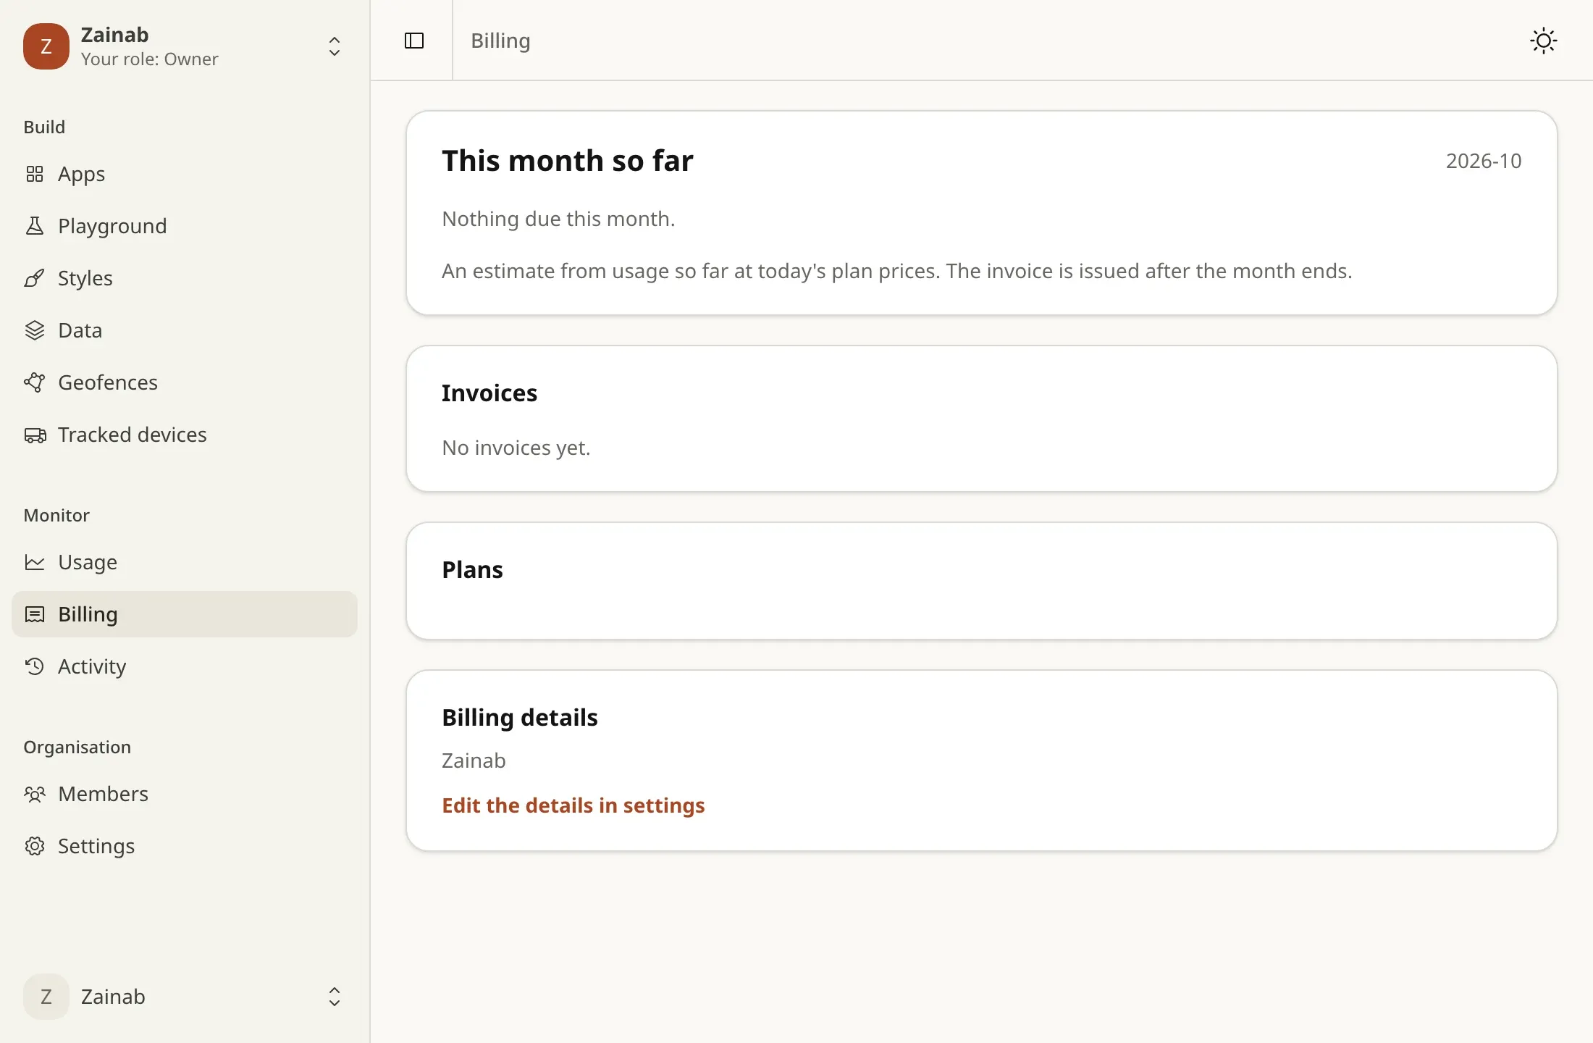This screenshot has width=1593, height=1043.
Task: Open the Styles section
Action: click(x=185, y=278)
